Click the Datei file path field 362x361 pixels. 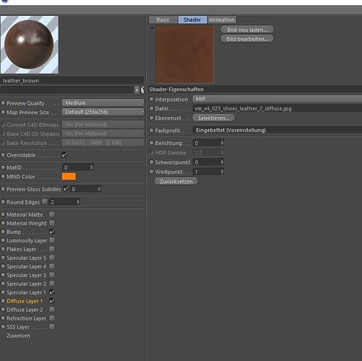(x=277, y=108)
